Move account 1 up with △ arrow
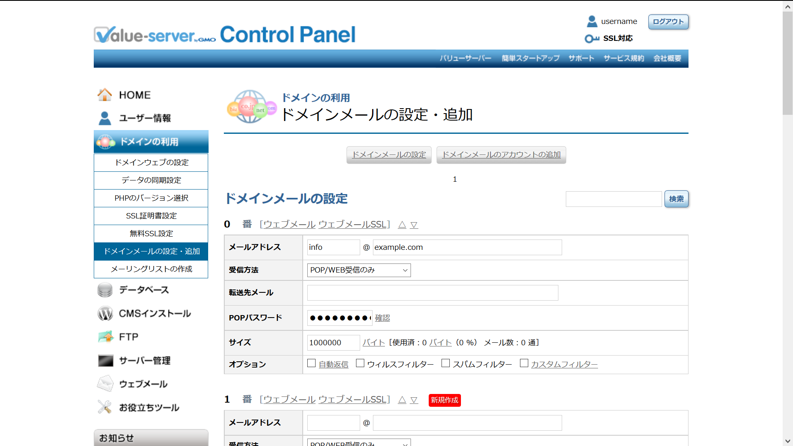 402,400
